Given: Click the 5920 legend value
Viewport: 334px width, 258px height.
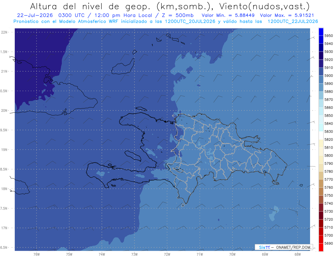Looking at the screenshot, I should pyautogui.click(x=329, y=60).
